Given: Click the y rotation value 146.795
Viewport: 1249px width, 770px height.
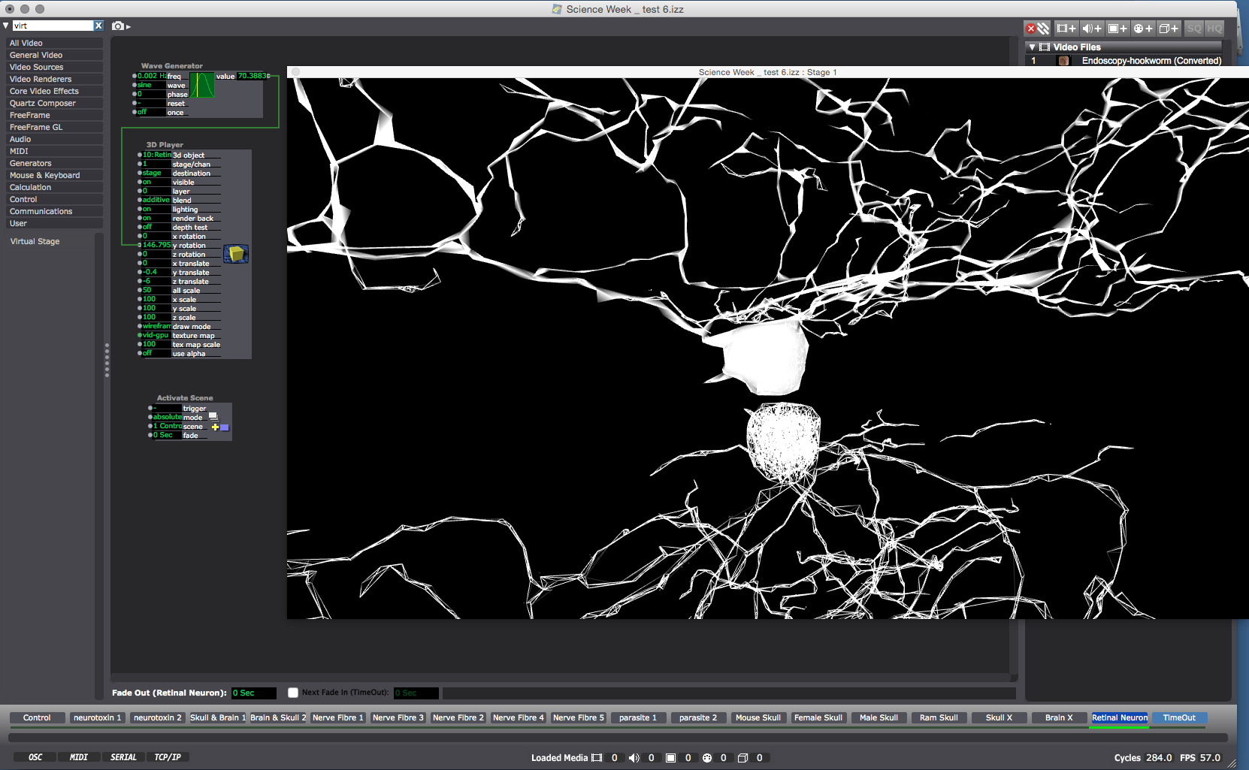Looking at the screenshot, I should [157, 245].
